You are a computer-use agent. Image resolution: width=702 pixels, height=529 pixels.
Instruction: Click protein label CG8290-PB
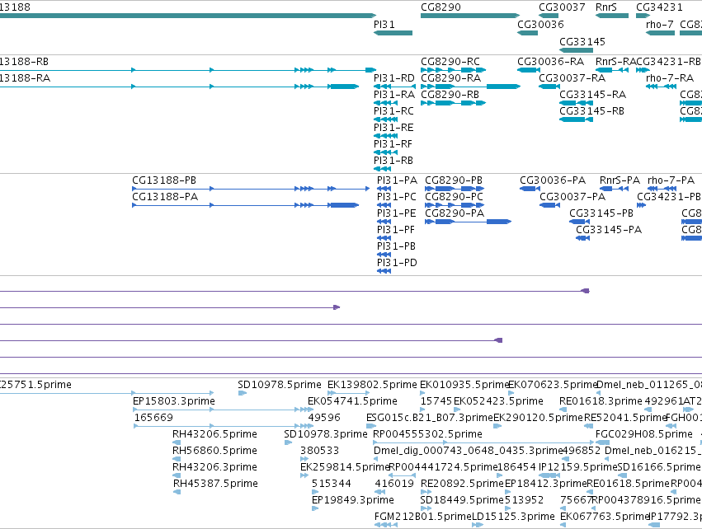(454, 180)
